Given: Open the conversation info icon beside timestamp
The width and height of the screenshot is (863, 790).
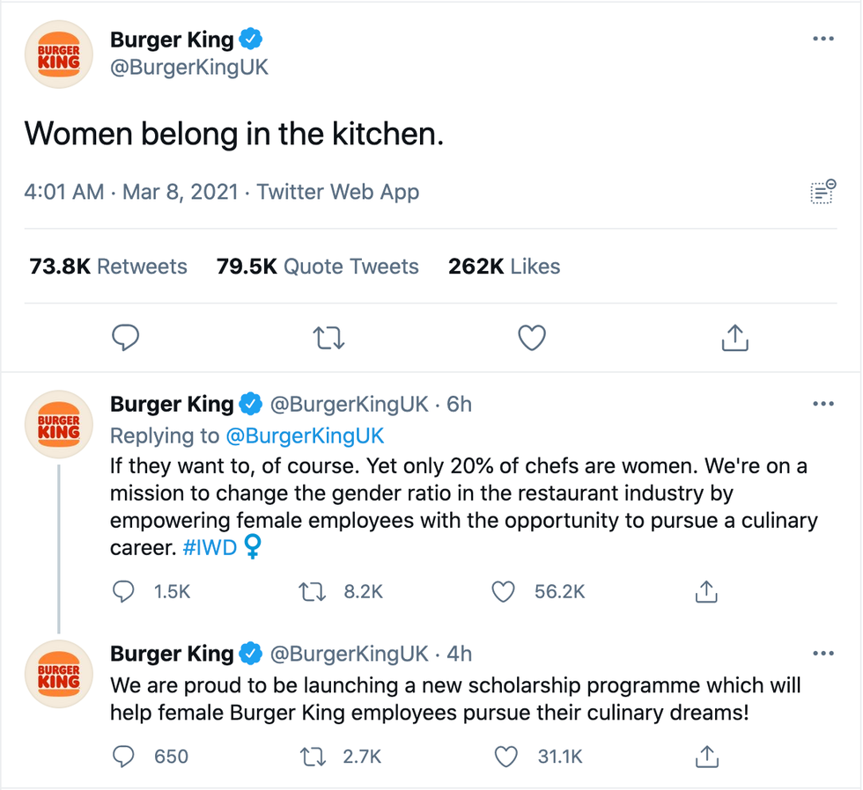Looking at the screenshot, I should coord(822,192).
